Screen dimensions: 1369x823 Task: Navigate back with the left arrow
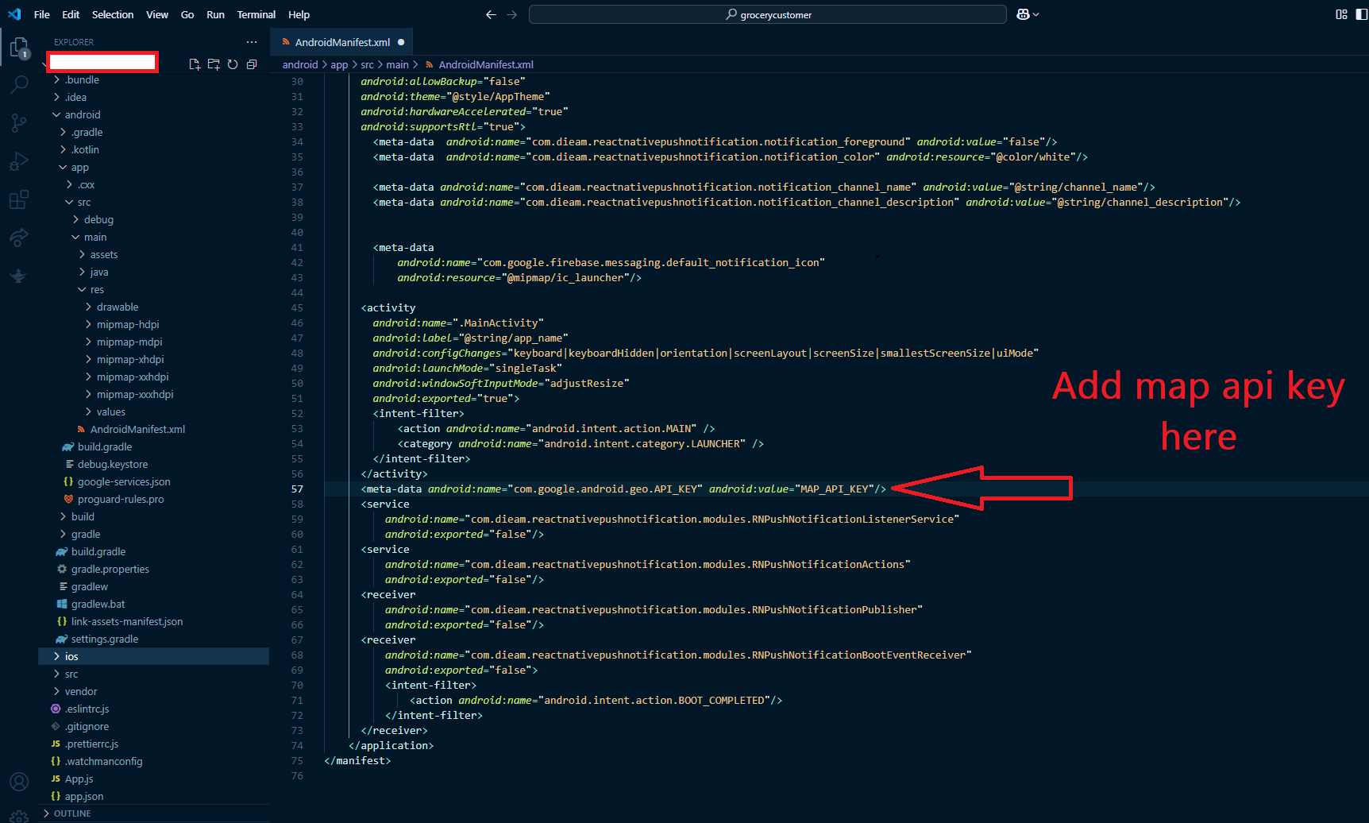(x=491, y=14)
